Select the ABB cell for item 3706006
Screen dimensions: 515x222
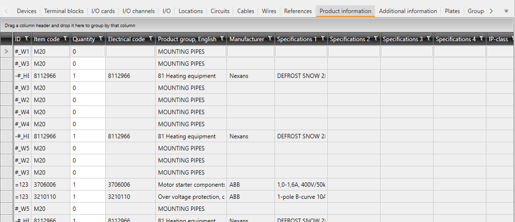click(251, 185)
